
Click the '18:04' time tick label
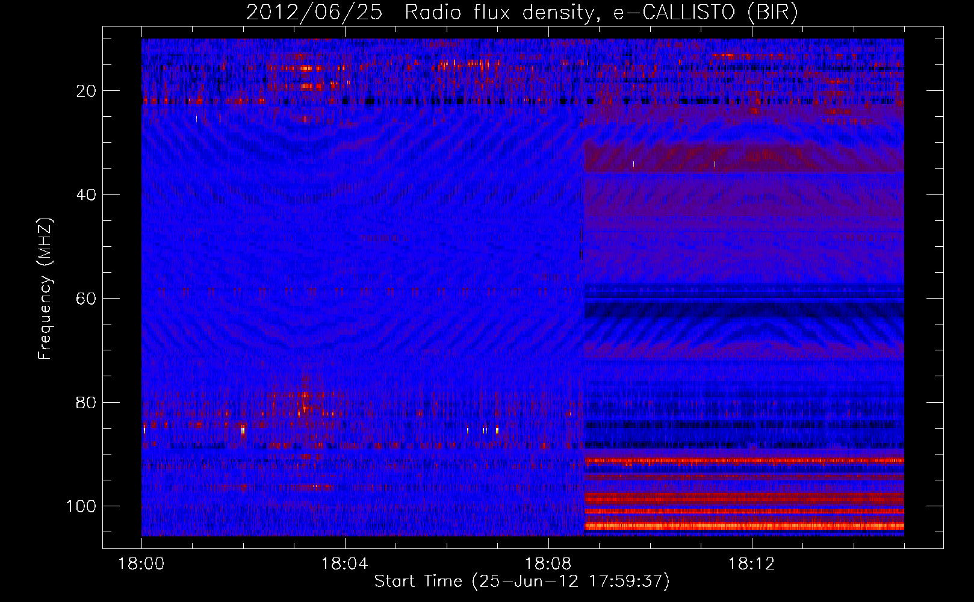click(x=345, y=564)
